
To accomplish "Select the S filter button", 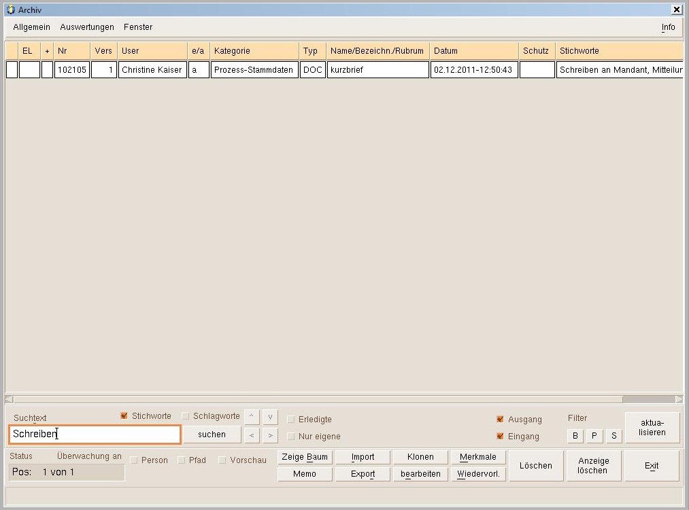I will coord(614,436).
